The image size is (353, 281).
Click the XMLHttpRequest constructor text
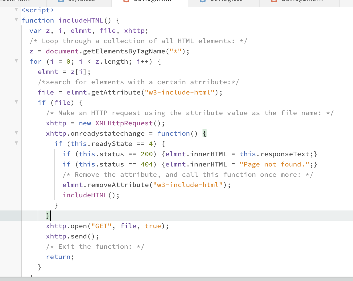tap(124, 123)
